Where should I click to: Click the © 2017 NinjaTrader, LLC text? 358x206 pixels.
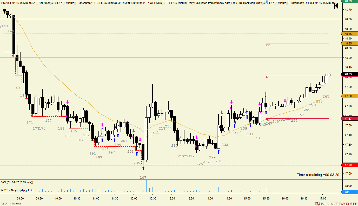coord(16,190)
